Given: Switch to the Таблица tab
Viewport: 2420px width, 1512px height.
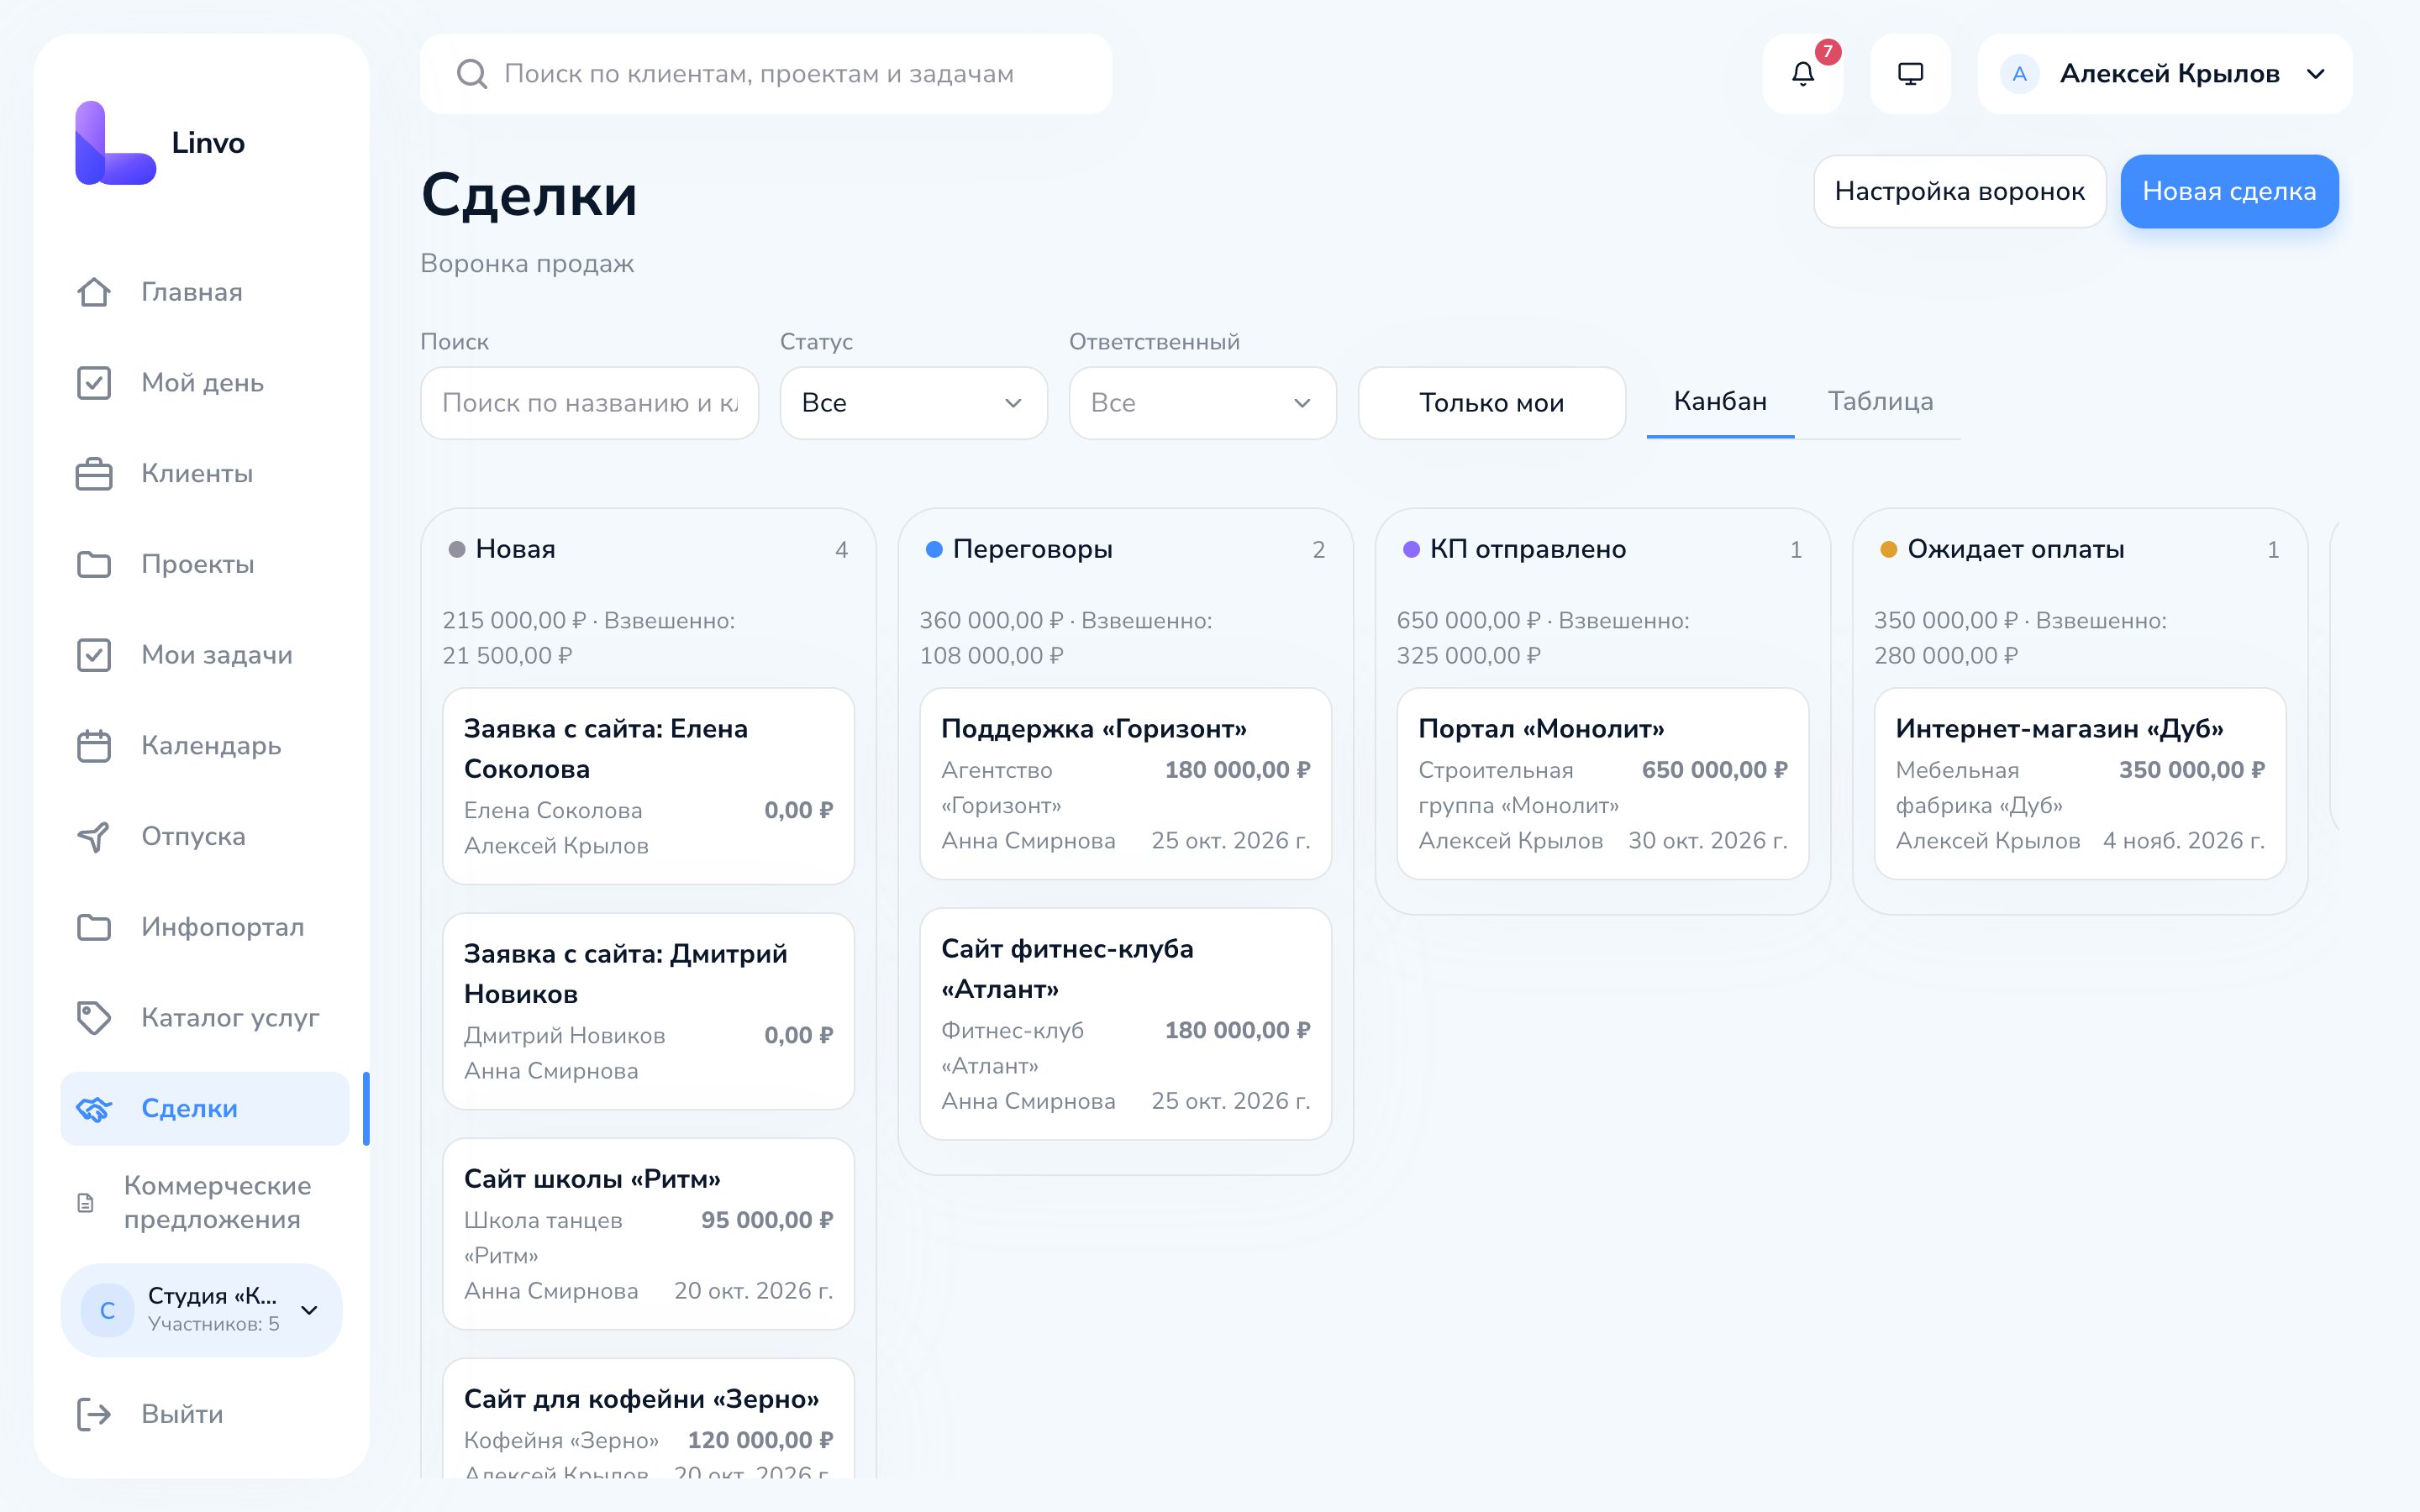Looking at the screenshot, I should (x=1880, y=401).
